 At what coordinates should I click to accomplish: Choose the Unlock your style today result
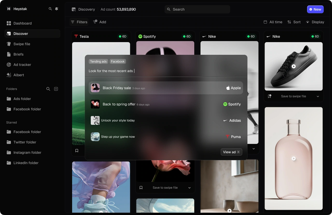click(166, 120)
